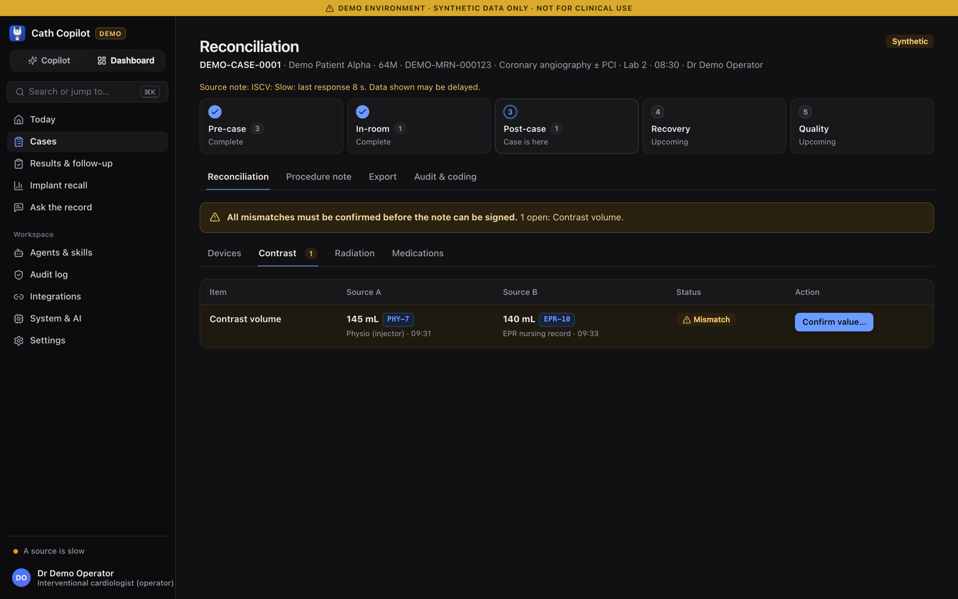Switch to the Medications sub-tab

418,253
